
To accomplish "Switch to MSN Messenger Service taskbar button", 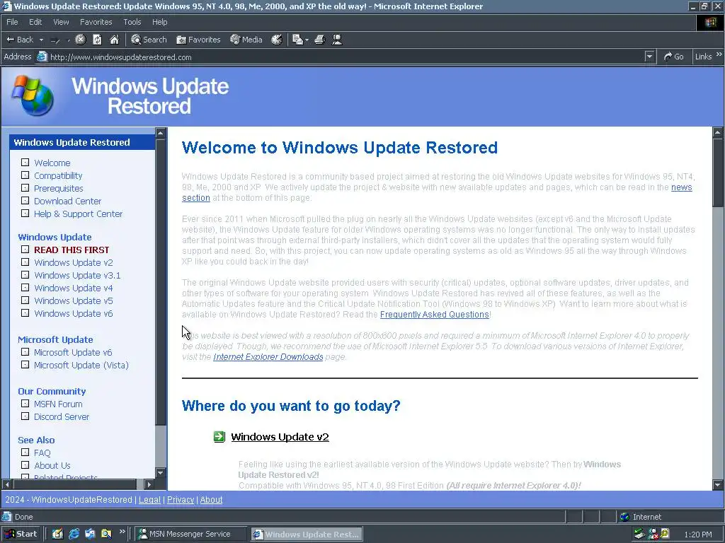I will [x=192, y=534].
